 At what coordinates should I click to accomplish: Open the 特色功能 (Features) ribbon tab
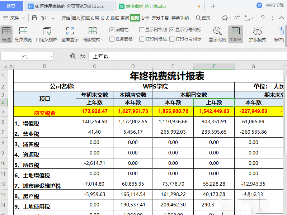(180, 18)
